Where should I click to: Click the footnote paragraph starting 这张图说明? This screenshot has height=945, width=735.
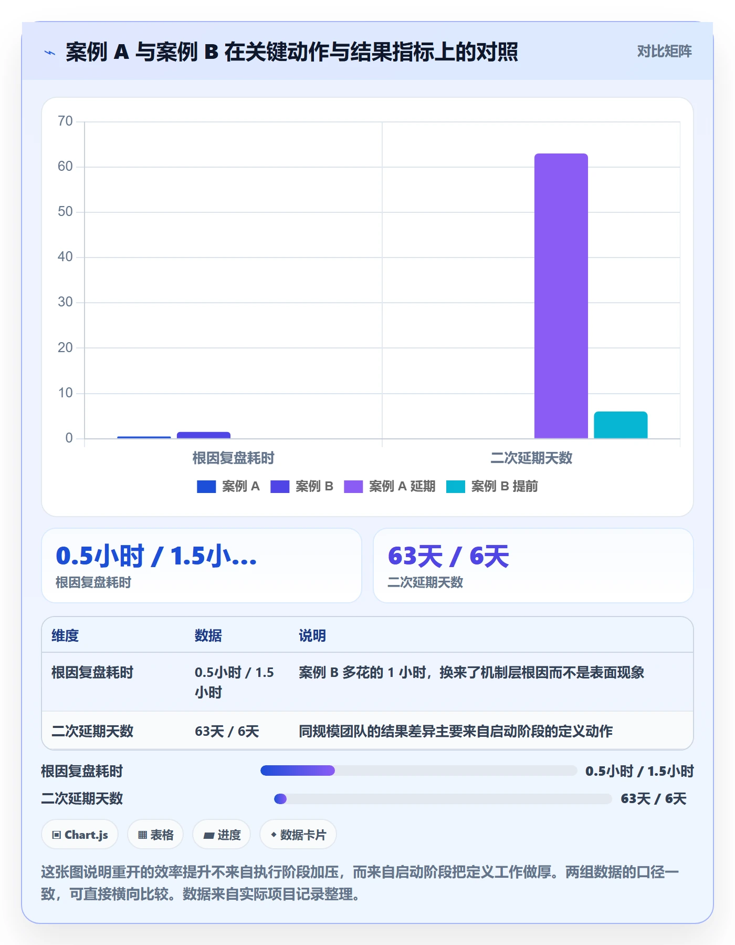tap(360, 883)
